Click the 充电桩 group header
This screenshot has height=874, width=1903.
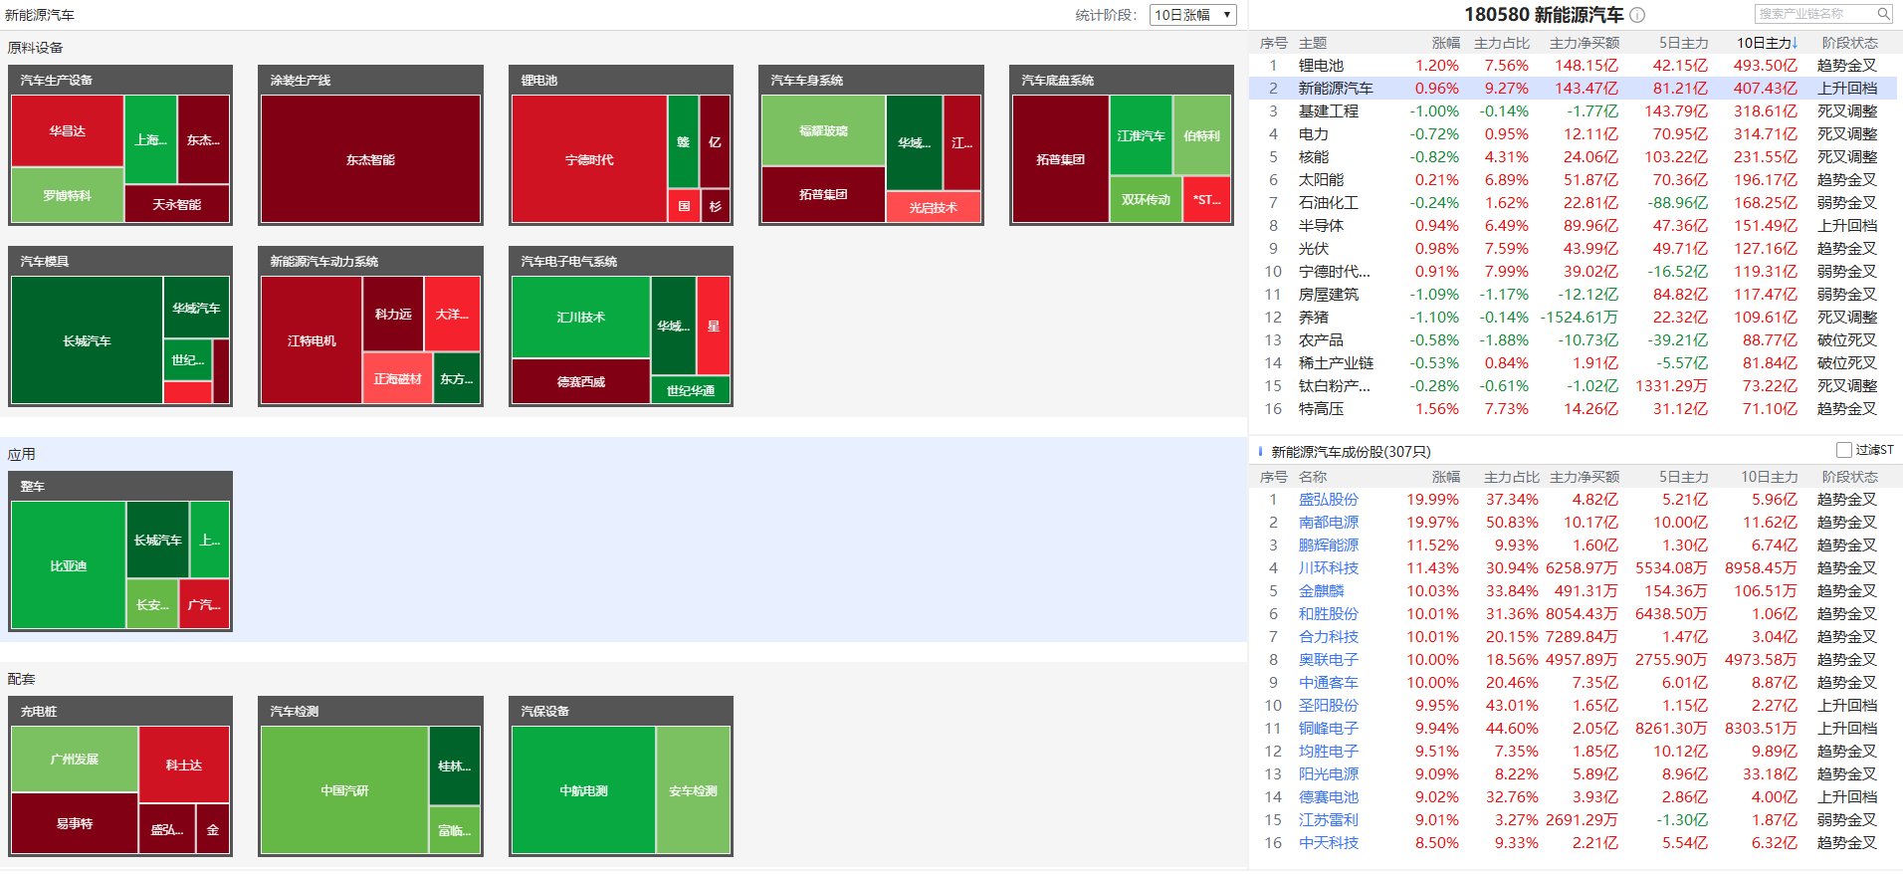[120, 711]
